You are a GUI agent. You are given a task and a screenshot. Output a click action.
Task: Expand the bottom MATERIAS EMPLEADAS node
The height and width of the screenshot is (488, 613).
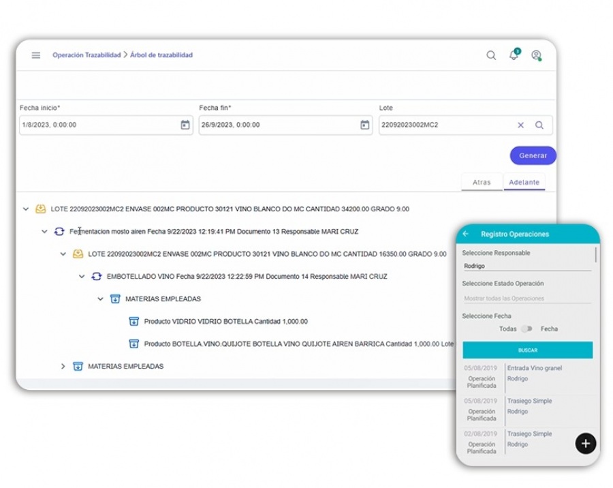pyautogui.click(x=63, y=366)
